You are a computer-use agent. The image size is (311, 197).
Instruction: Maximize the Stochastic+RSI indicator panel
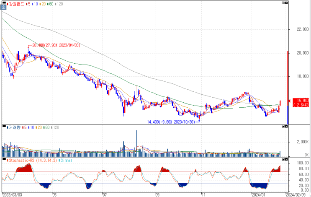pyautogui.click(x=283, y=159)
